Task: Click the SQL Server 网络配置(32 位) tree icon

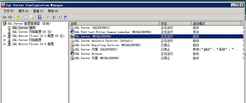Action: click(9, 32)
